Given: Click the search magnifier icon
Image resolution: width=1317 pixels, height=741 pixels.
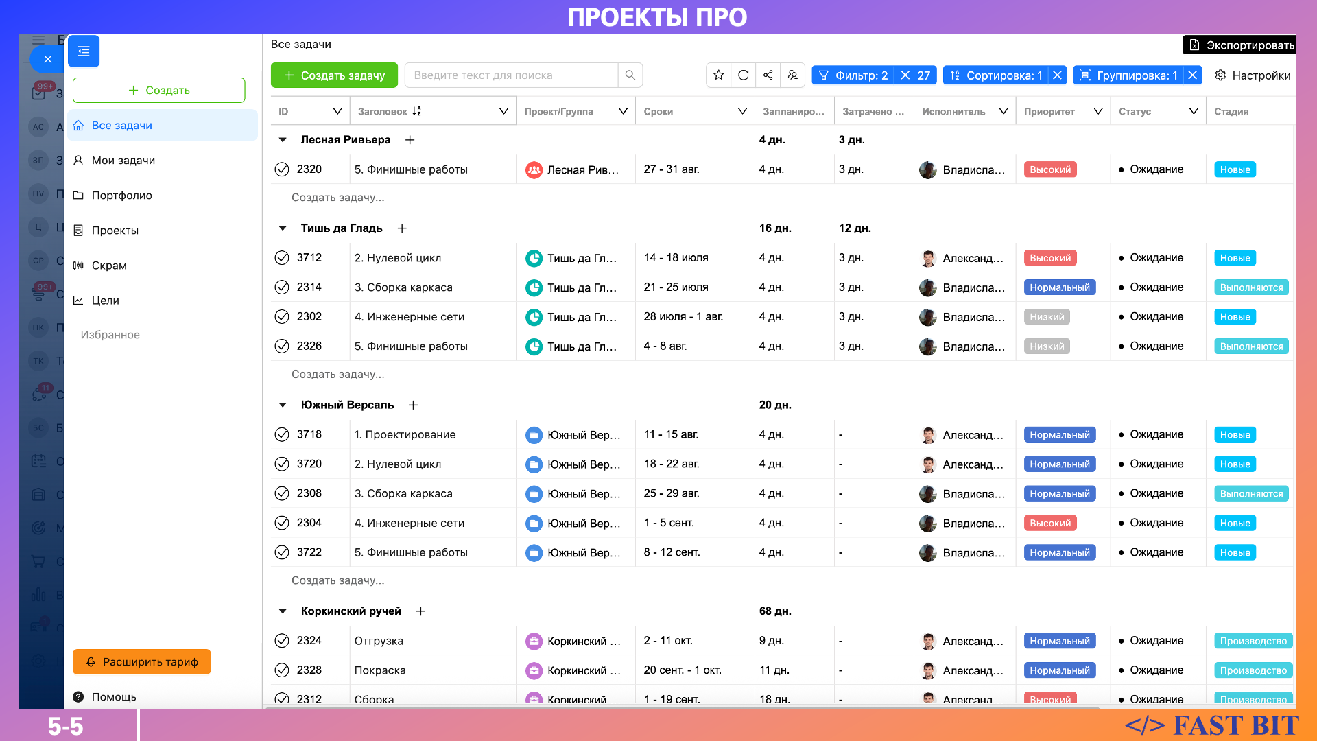Looking at the screenshot, I should pyautogui.click(x=630, y=75).
